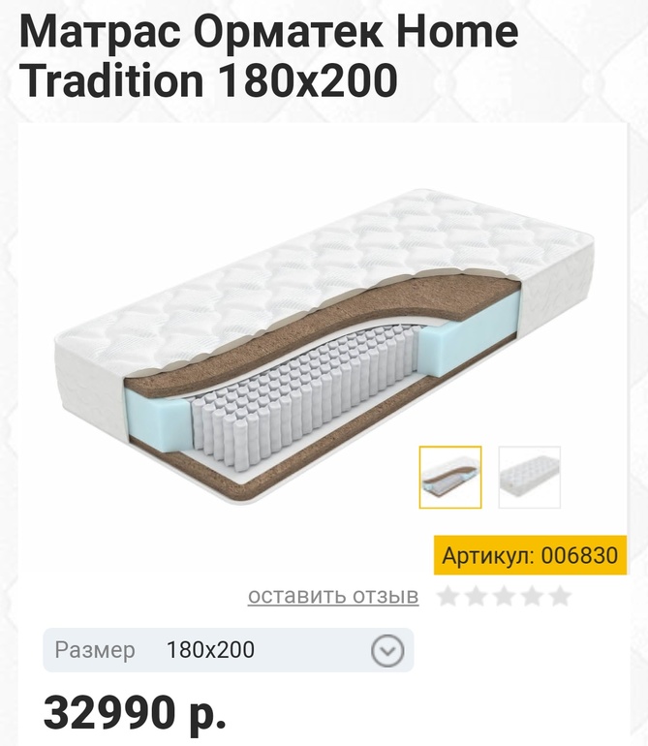648x746 pixels.
Task: Click the Матрас Орматек Home Tradition heading
Action: pos(269,58)
